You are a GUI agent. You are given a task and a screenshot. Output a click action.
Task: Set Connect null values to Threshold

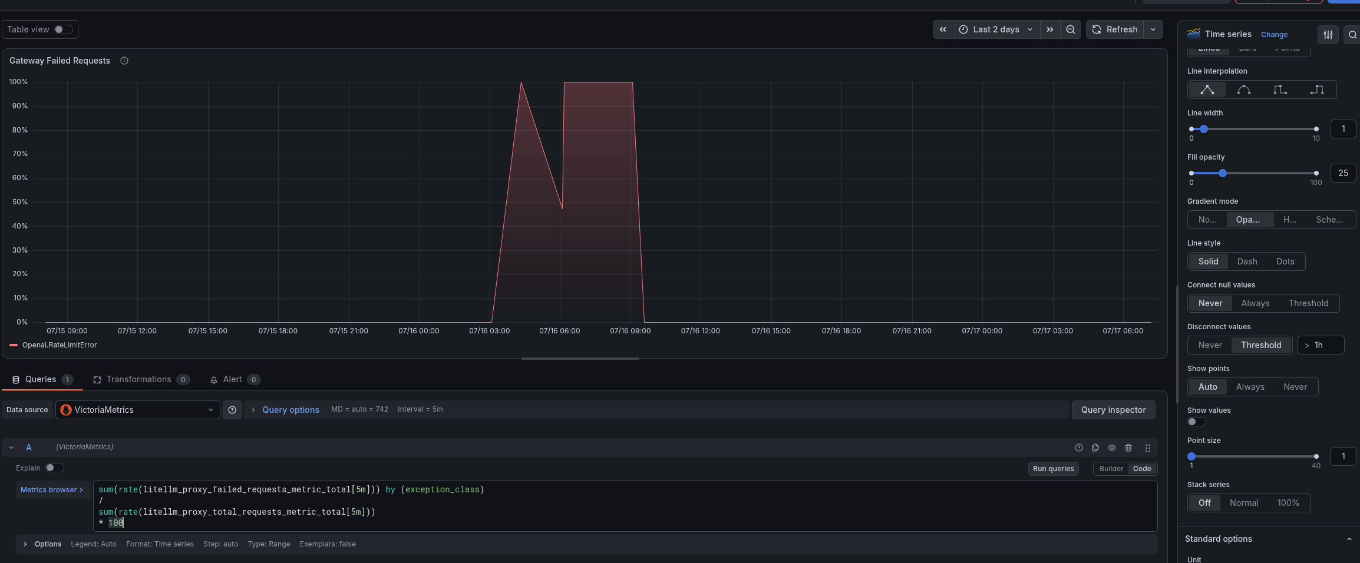point(1308,303)
